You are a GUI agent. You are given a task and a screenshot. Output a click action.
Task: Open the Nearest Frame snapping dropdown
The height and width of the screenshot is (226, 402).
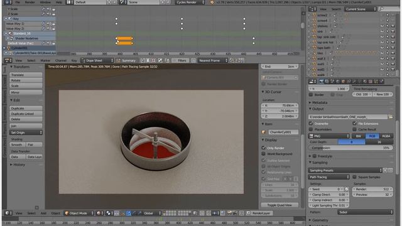[212, 60]
